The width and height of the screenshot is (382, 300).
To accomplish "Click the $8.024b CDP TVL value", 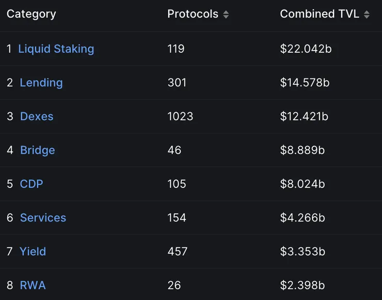I will [x=303, y=184].
